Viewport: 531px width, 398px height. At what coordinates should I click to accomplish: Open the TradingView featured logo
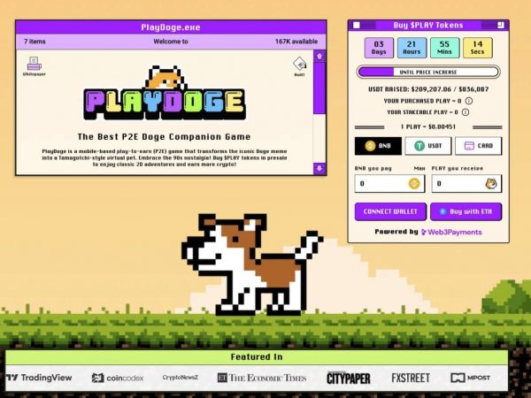[x=39, y=378]
